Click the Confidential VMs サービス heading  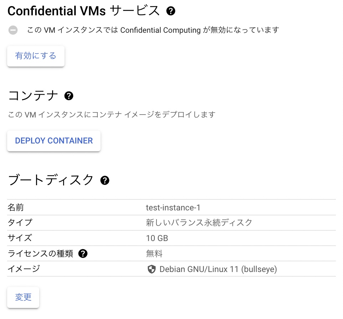click(84, 10)
